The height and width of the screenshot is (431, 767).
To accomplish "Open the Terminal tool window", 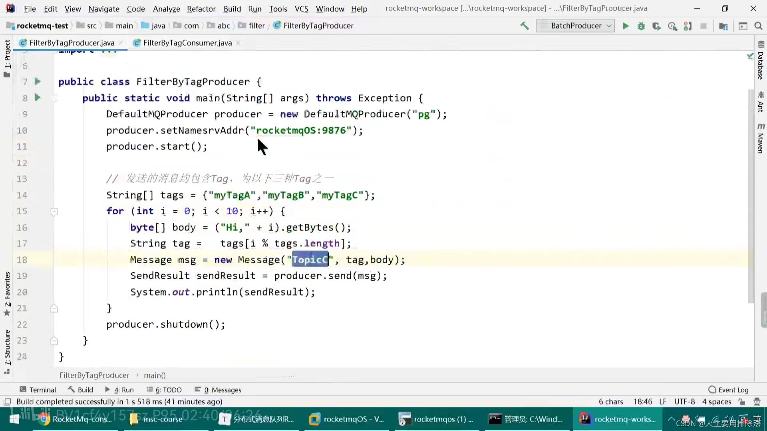I will pyautogui.click(x=38, y=390).
